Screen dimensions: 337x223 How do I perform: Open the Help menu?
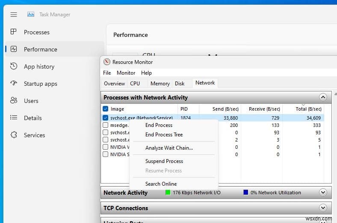[146, 73]
